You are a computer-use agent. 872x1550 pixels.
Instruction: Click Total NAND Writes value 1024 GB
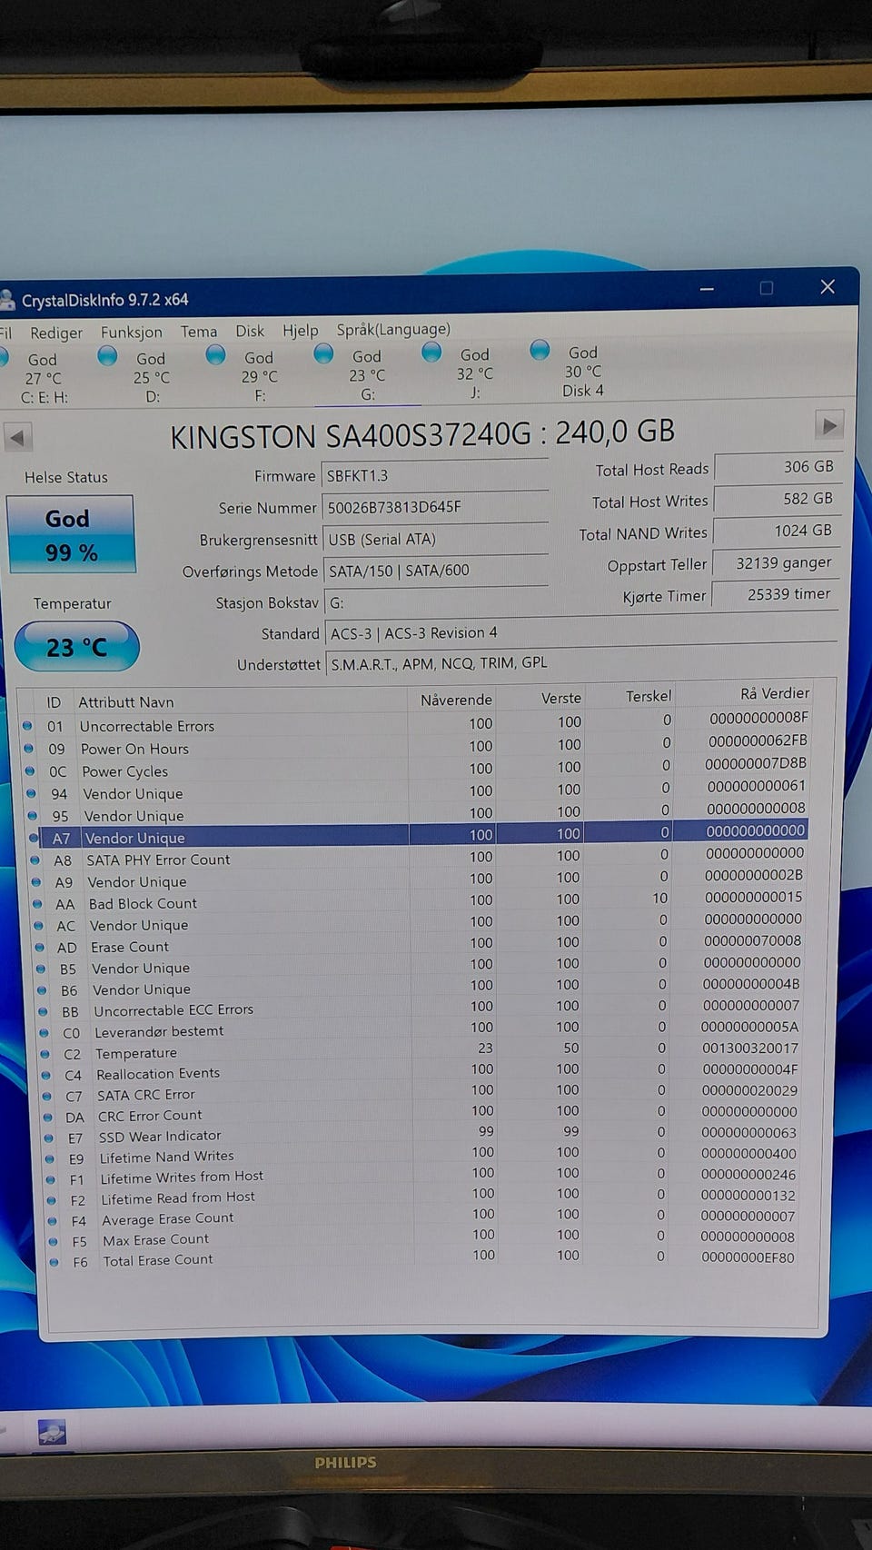point(778,531)
